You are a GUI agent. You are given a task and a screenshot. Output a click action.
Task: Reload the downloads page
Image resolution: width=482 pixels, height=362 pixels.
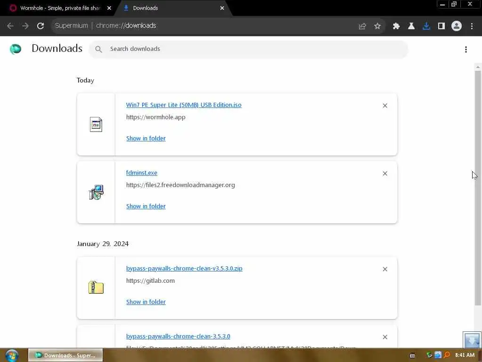click(40, 26)
